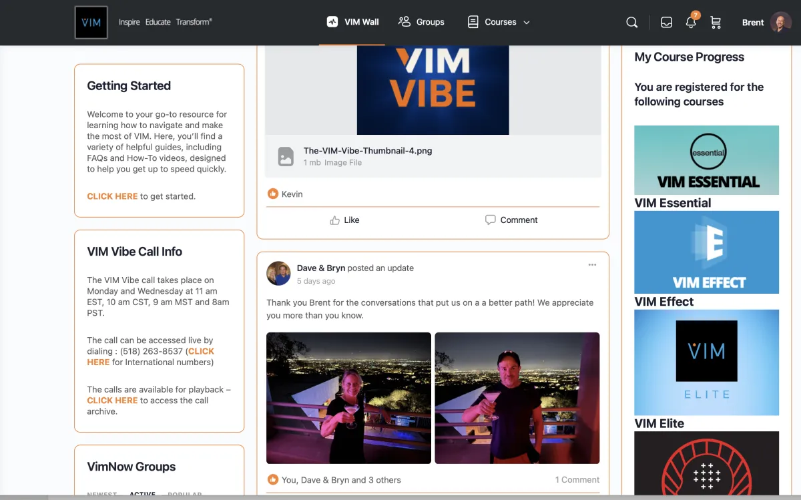Open the VIM Vibe image preview
801x500 pixels.
coord(433,90)
